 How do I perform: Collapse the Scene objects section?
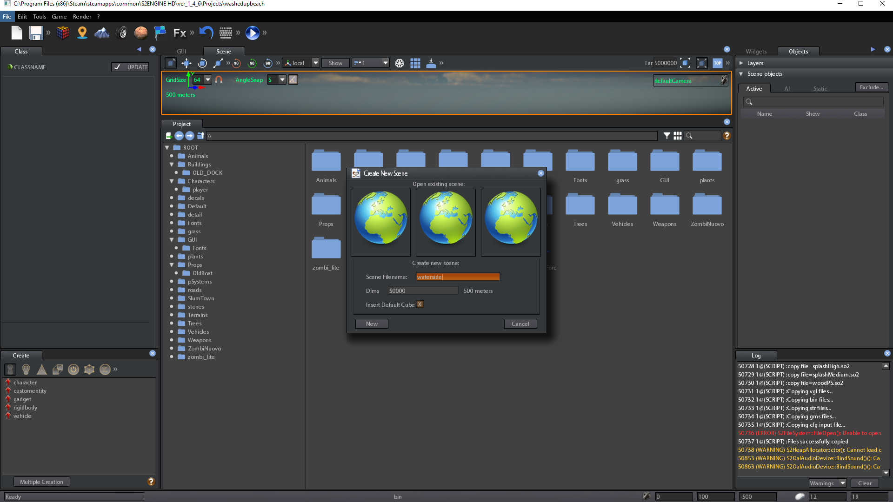coord(741,74)
